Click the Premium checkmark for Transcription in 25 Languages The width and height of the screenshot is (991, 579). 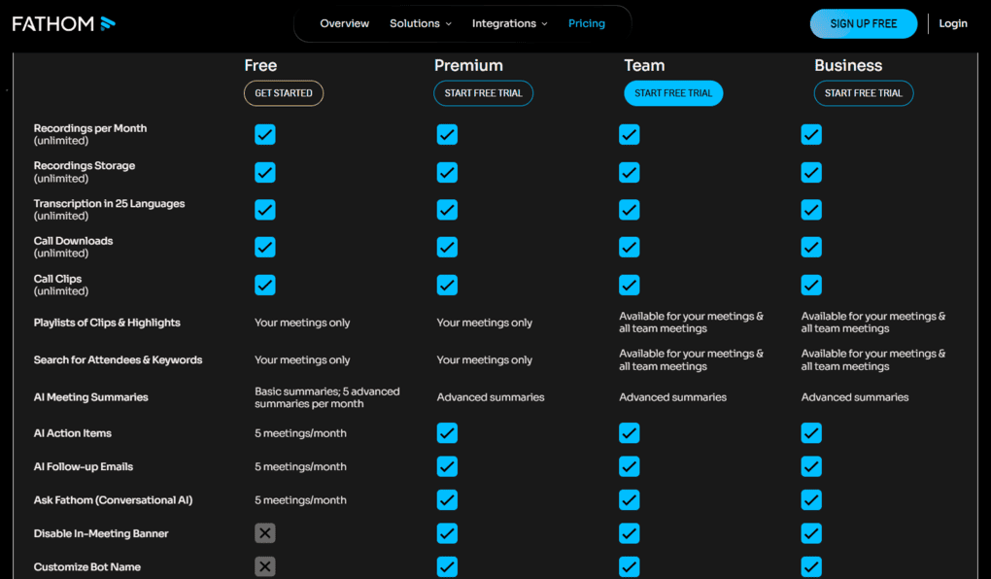coord(447,210)
